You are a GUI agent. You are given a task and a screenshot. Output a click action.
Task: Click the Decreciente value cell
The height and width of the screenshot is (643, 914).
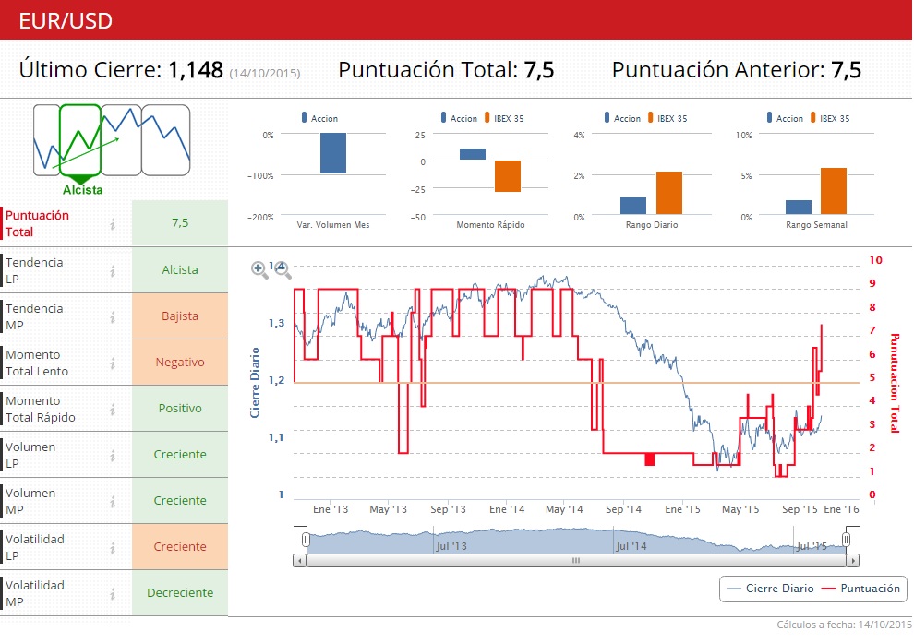click(x=180, y=592)
